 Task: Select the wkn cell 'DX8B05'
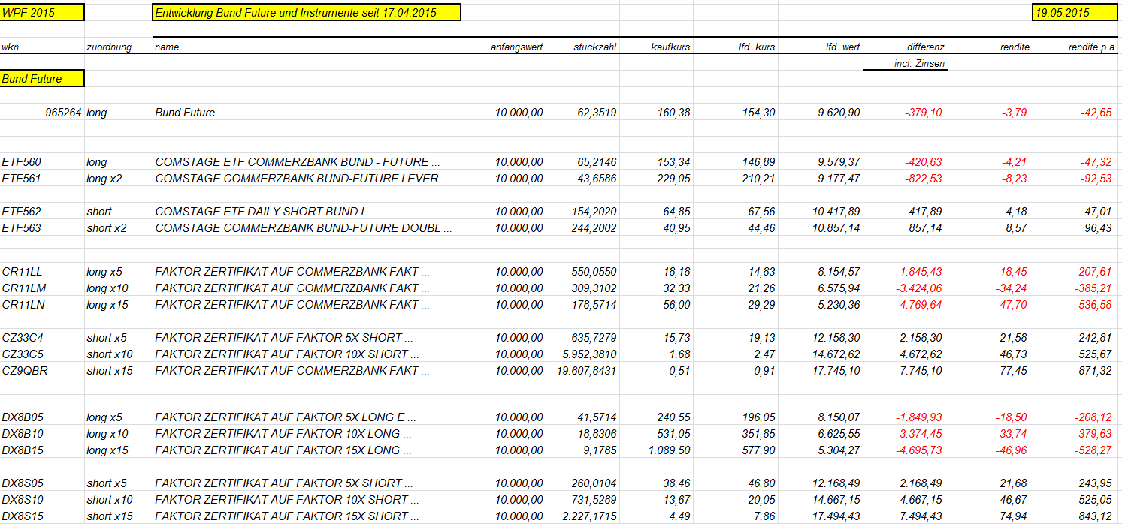(23, 417)
